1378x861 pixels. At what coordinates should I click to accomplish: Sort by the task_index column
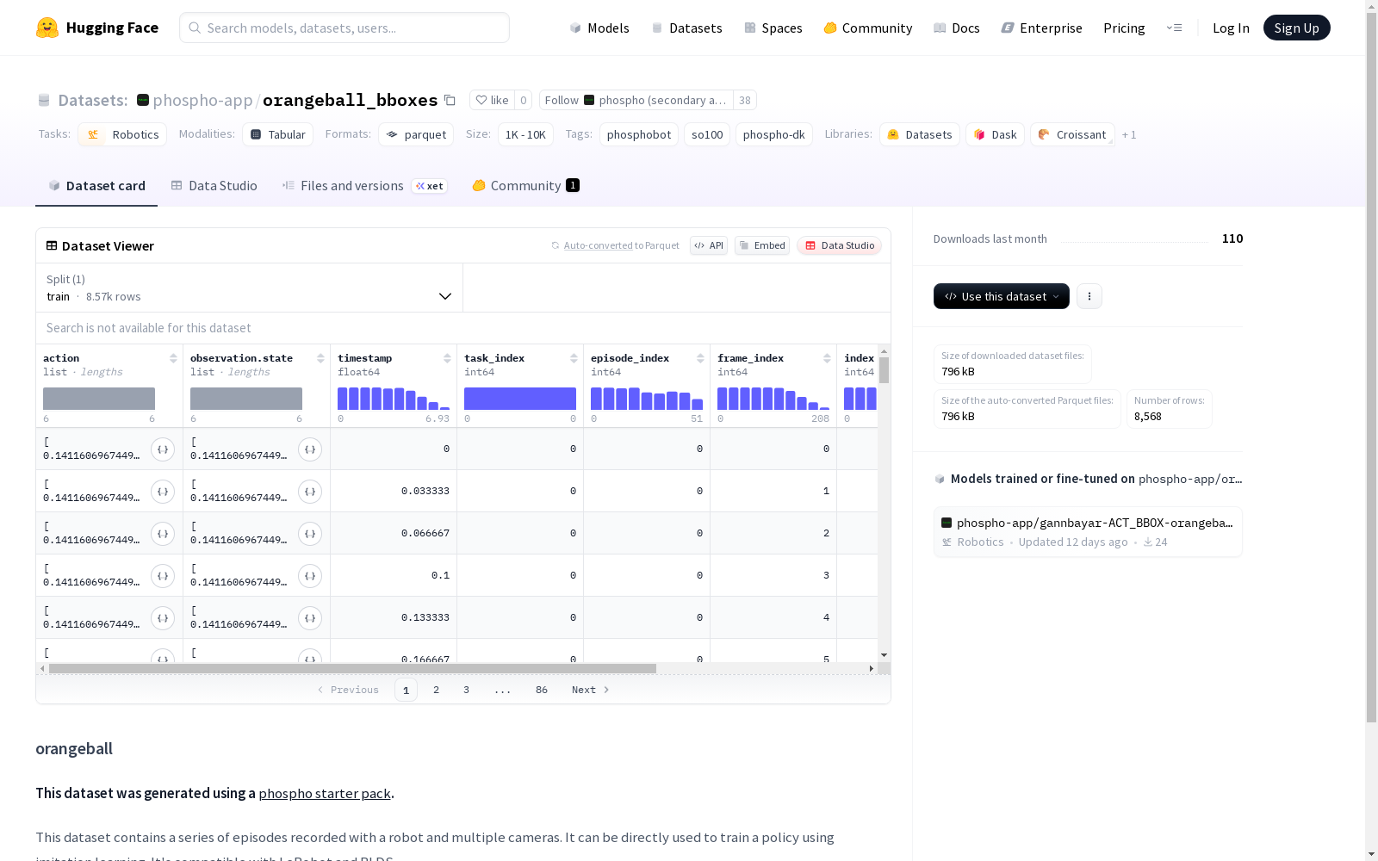tap(574, 358)
